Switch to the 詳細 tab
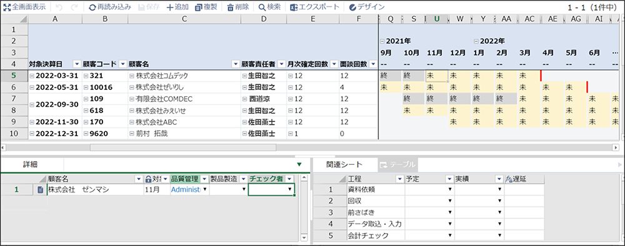Viewport: 625px width, 246px height. click(30, 164)
